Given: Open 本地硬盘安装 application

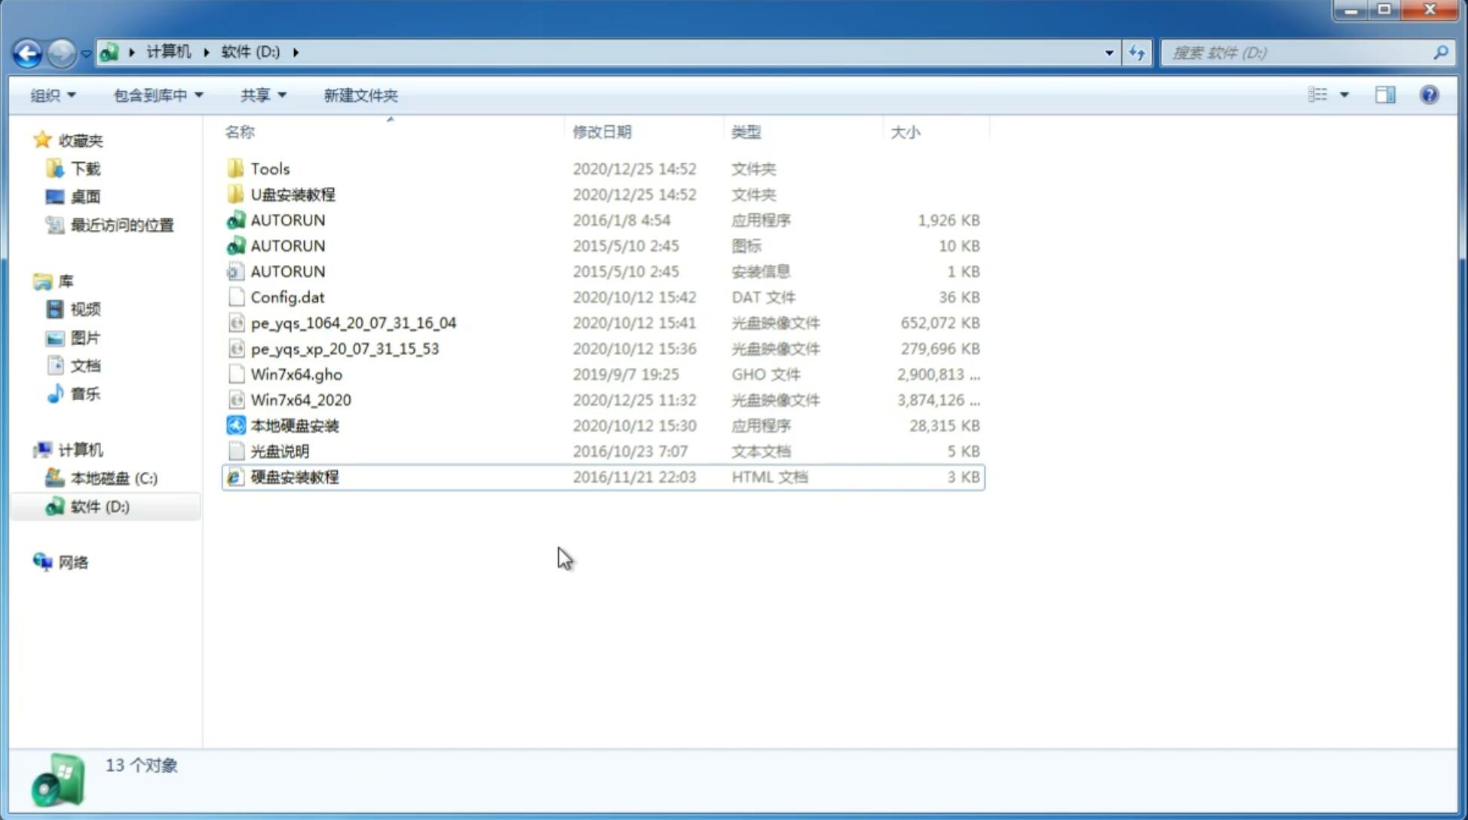Looking at the screenshot, I should pos(294,425).
